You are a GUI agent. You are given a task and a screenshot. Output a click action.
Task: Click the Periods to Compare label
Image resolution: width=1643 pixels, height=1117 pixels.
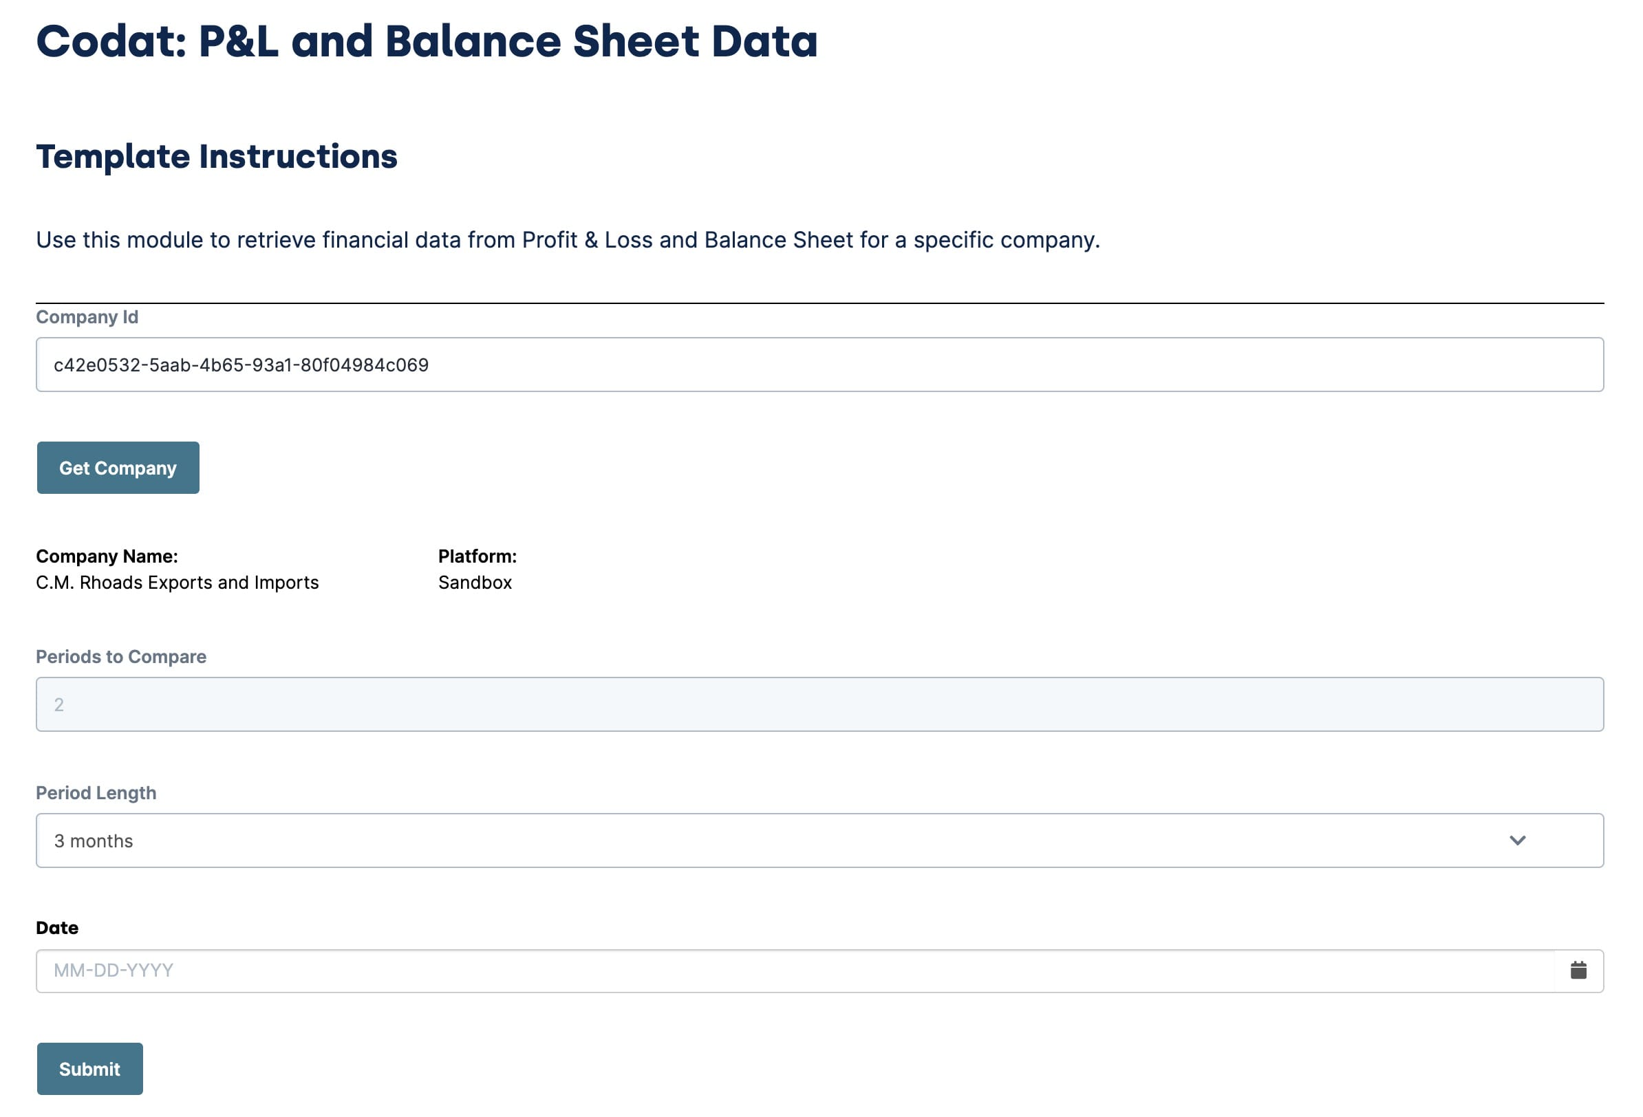[x=121, y=657]
